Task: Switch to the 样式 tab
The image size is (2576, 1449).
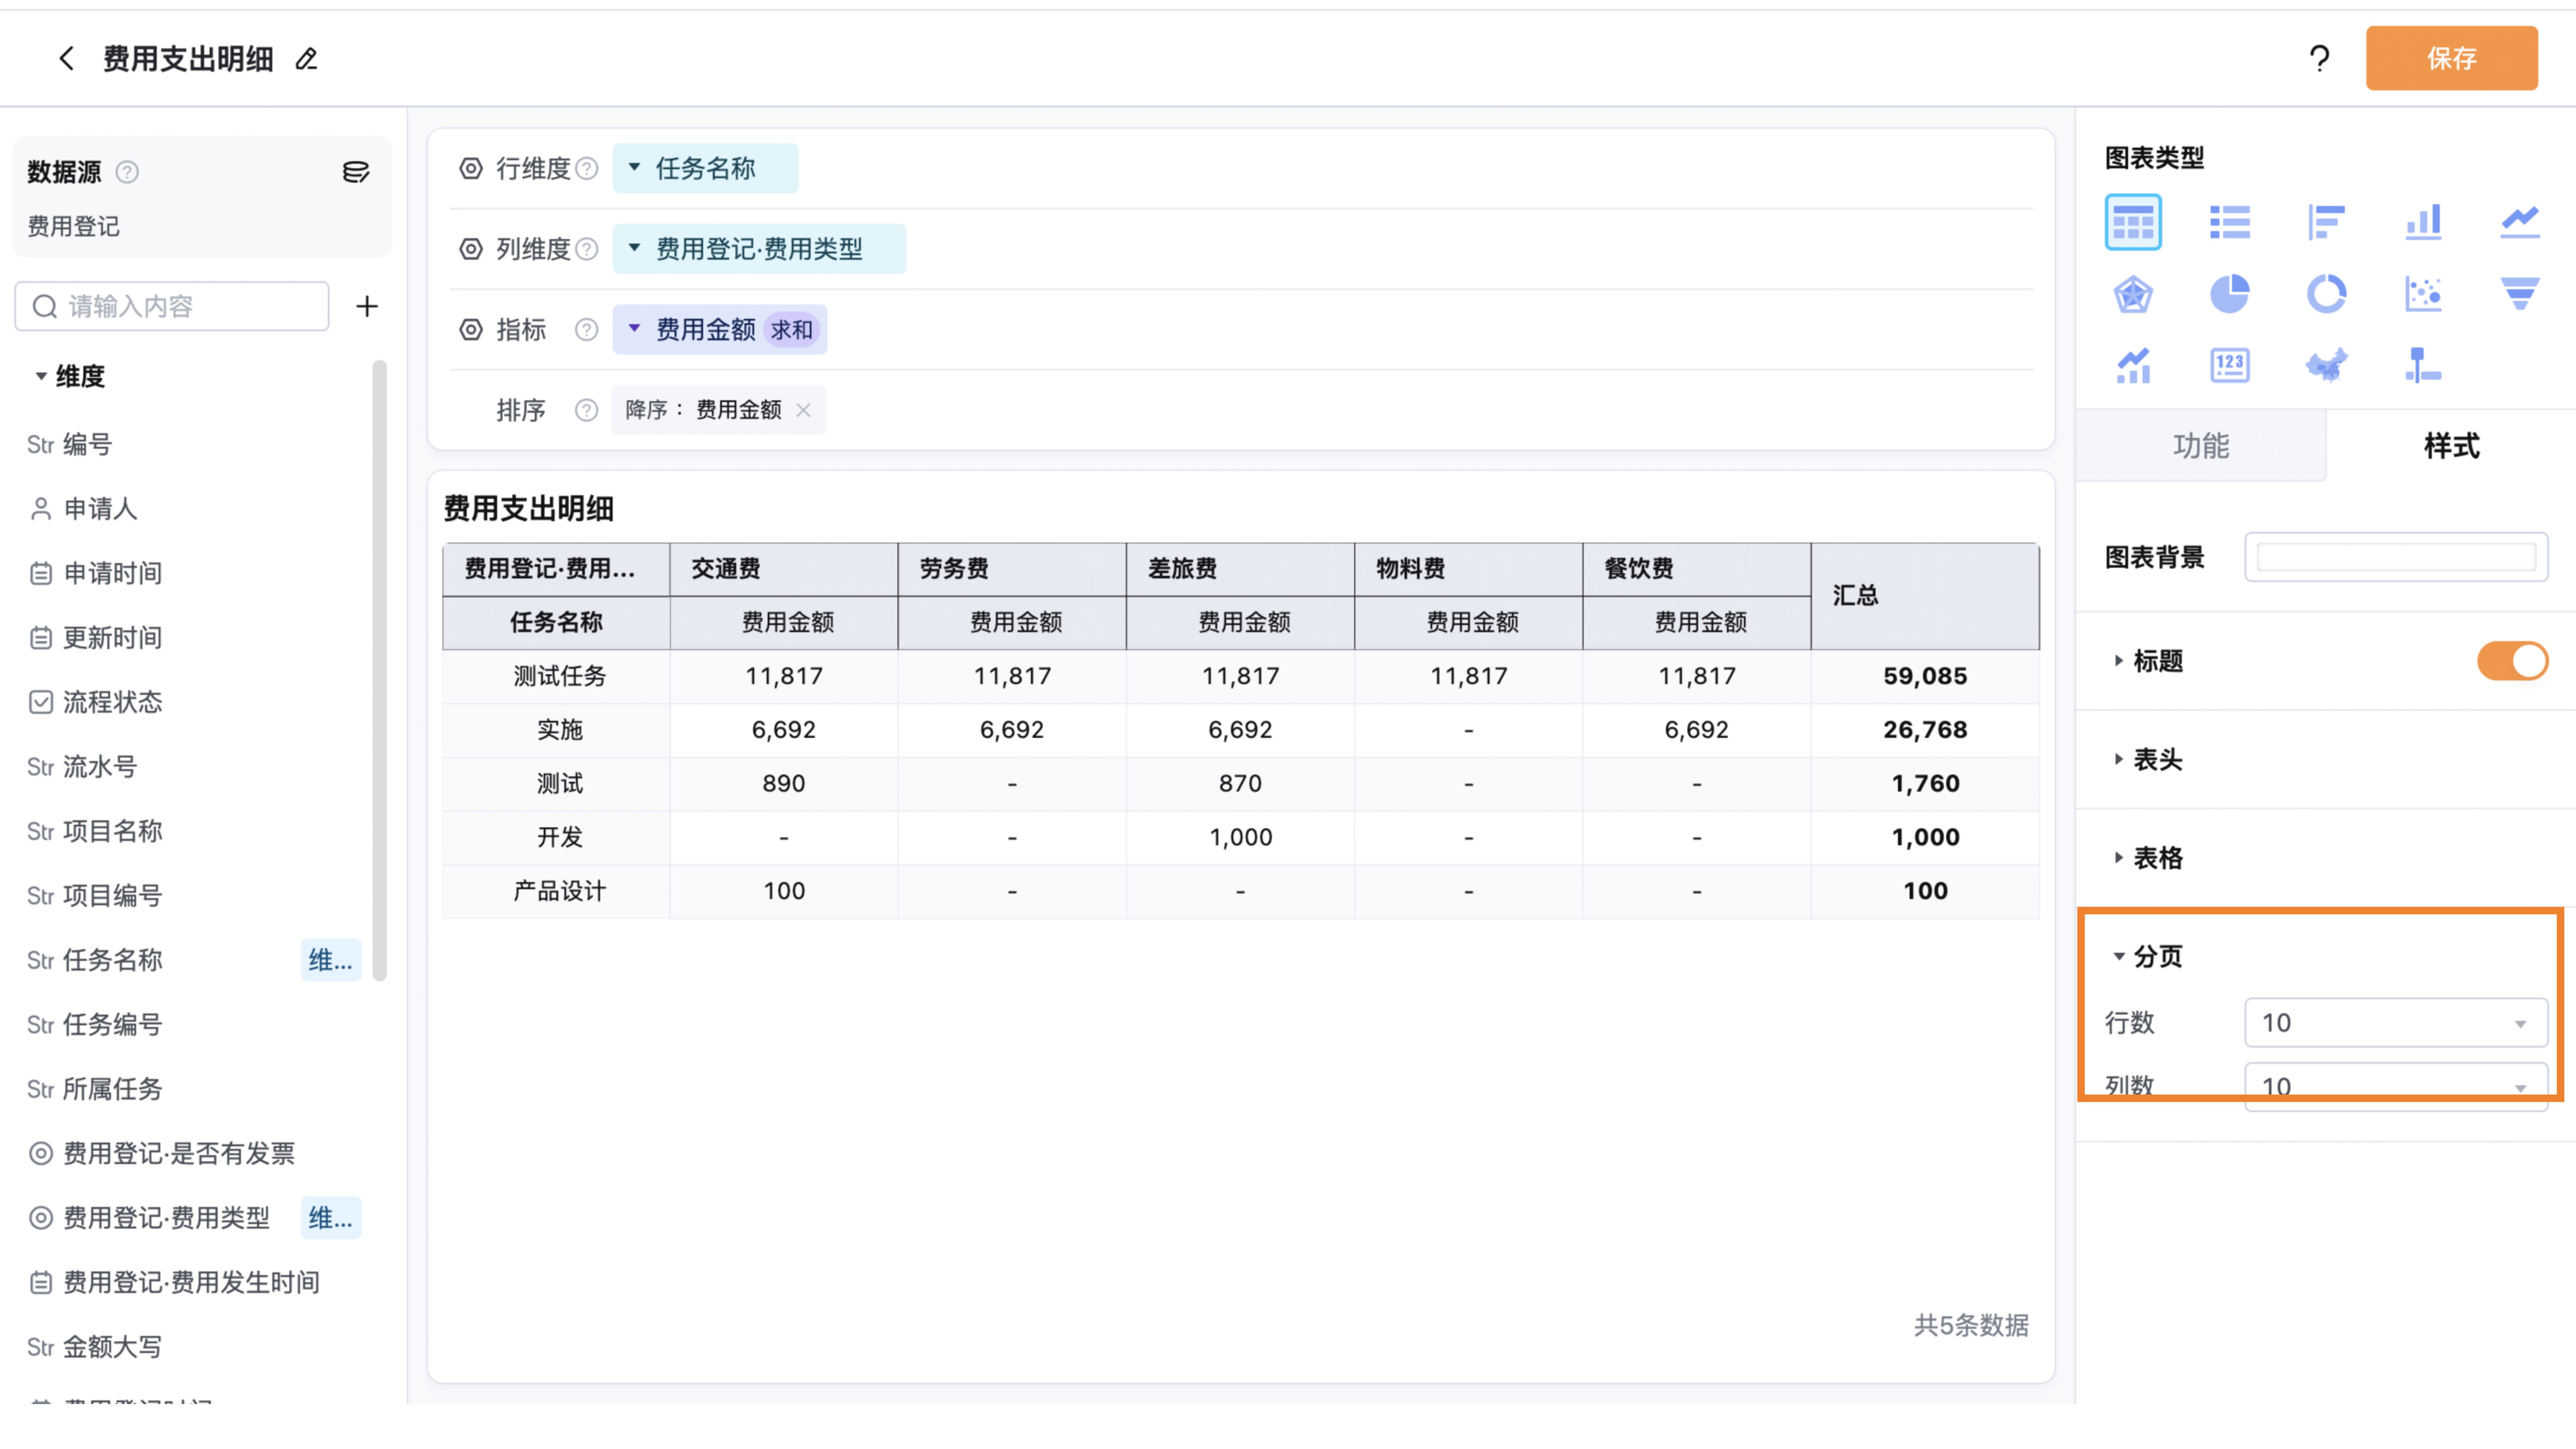Action: point(2451,446)
